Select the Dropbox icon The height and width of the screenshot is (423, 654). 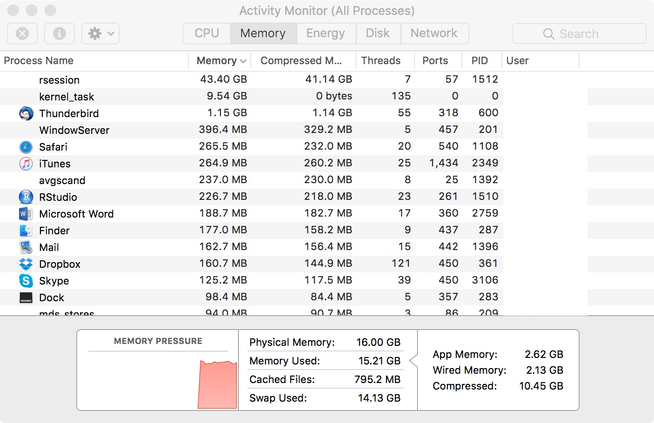click(26, 264)
